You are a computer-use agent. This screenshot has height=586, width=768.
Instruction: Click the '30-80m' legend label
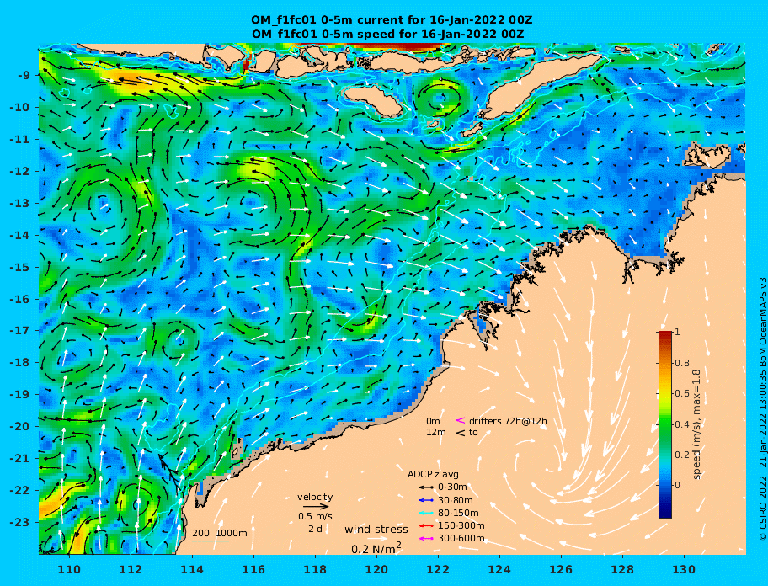[x=455, y=500]
